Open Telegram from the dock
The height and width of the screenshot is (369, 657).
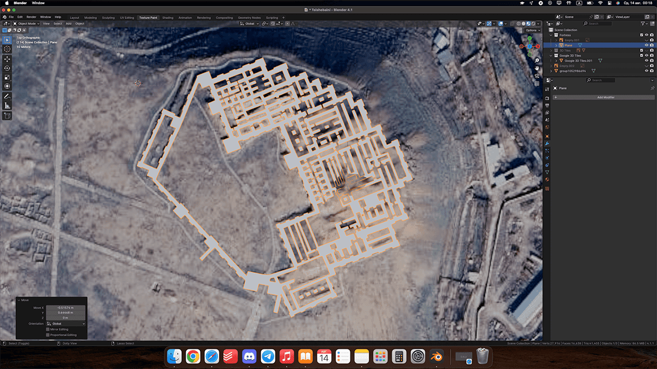(268, 356)
